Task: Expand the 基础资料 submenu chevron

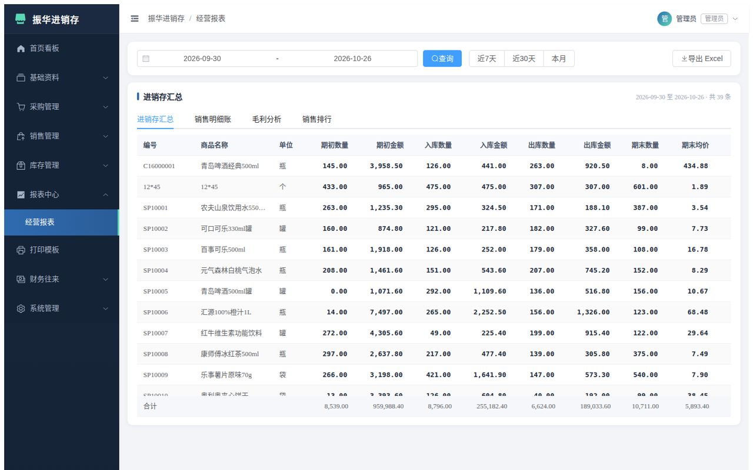Action: pyautogui.click(x=106, y=78)
